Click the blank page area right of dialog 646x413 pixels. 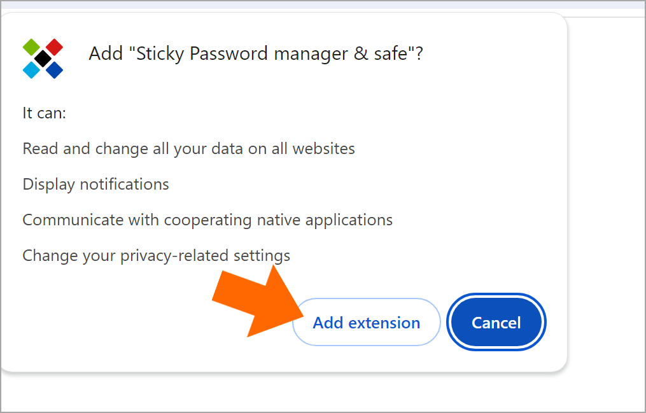606,206
